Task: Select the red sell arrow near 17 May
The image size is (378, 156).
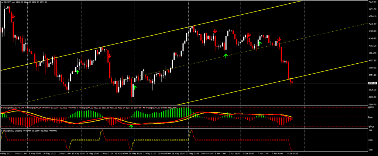Action: tap(109, 56)
